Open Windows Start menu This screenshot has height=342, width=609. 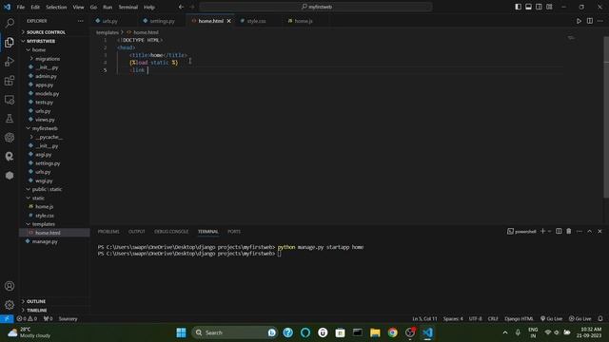181,332
